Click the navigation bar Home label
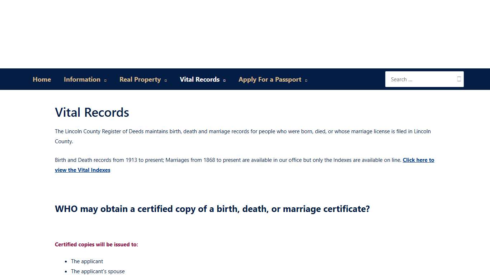490x275 pixels. [x=42, y=79]
